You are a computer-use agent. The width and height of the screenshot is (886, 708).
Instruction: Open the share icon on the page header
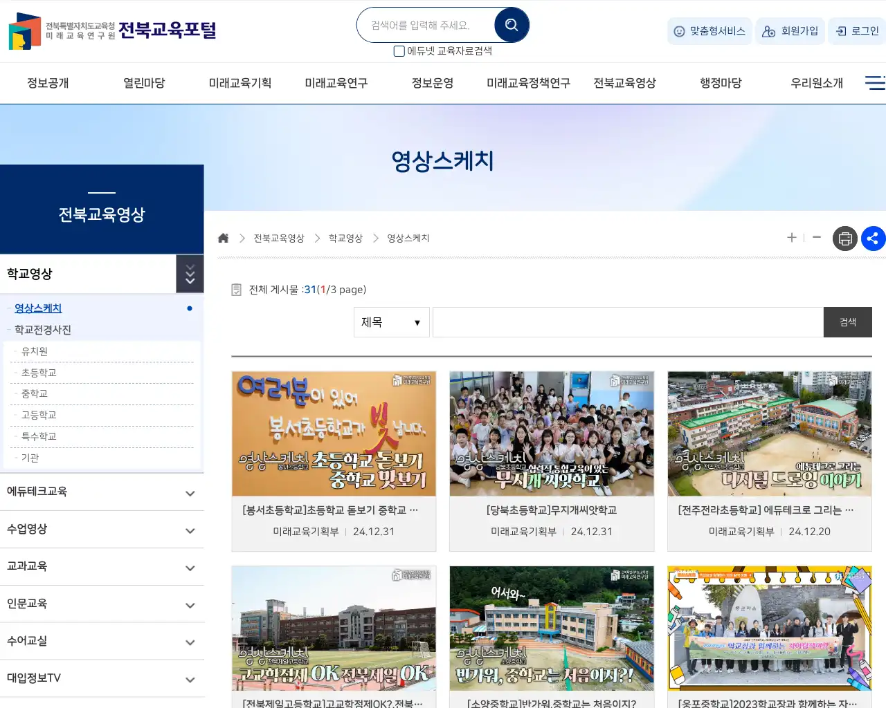[x=874, y=238]
